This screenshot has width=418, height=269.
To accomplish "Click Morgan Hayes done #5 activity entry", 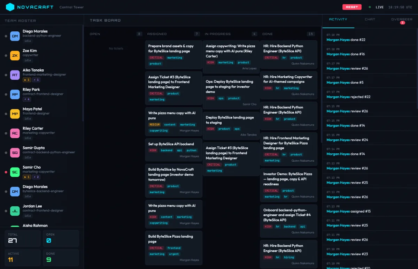I will (x=370, y=80).
